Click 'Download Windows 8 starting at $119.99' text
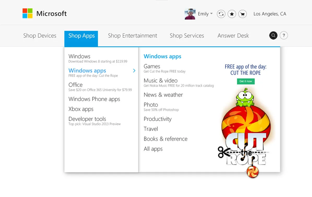 [98, 61]
